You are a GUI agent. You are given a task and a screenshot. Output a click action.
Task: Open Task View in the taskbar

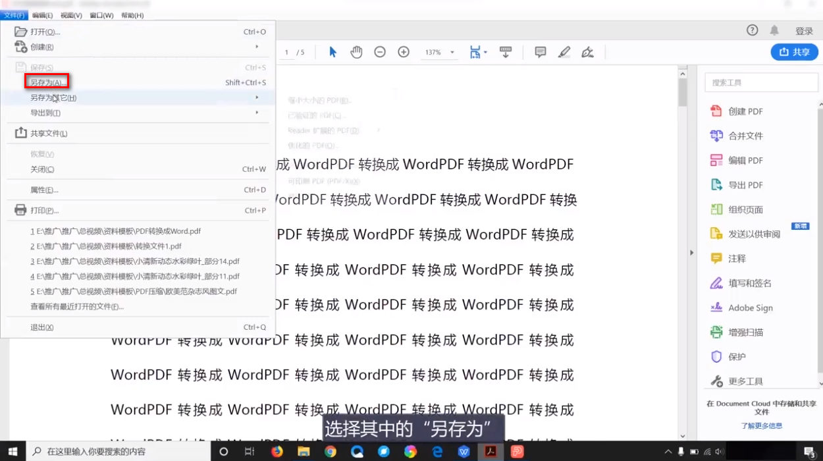coord(250,452)
